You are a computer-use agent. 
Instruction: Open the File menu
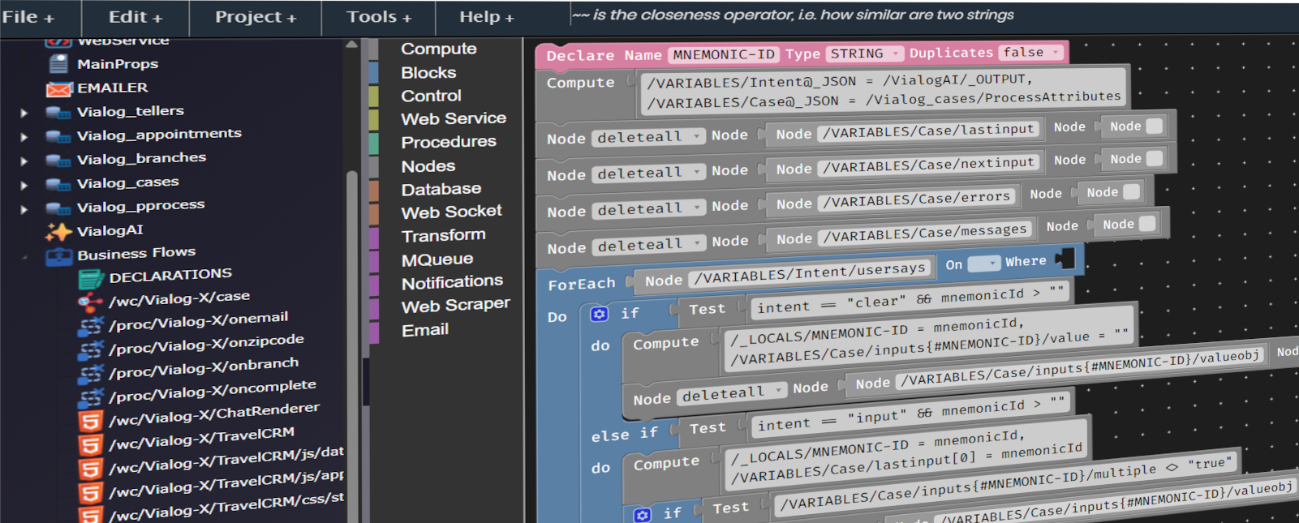point(28,17)
